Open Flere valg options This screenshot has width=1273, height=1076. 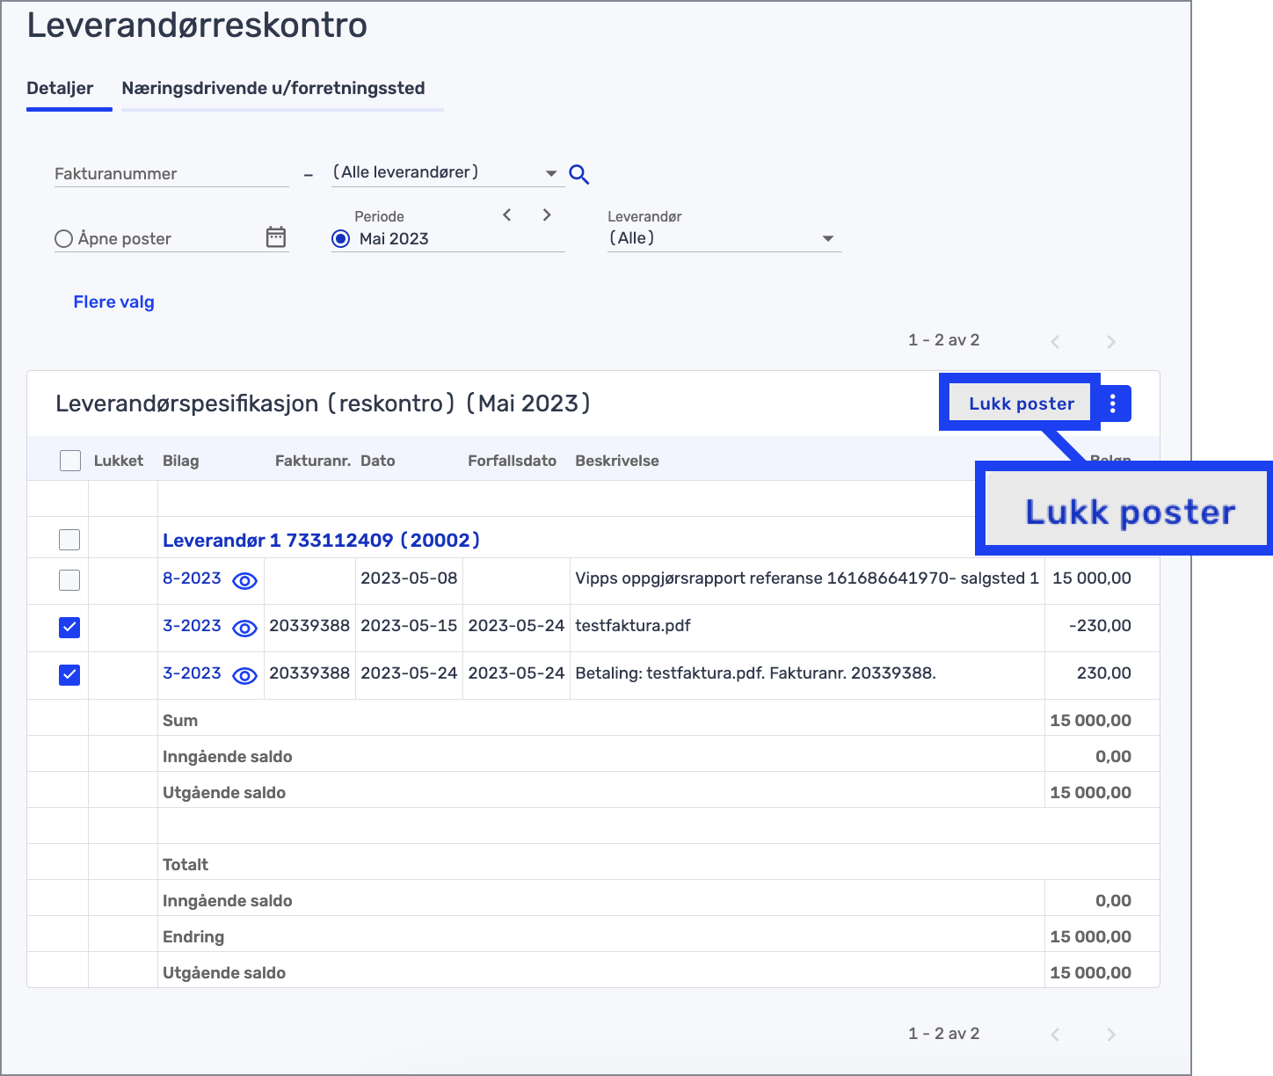[x=113, y=302]
